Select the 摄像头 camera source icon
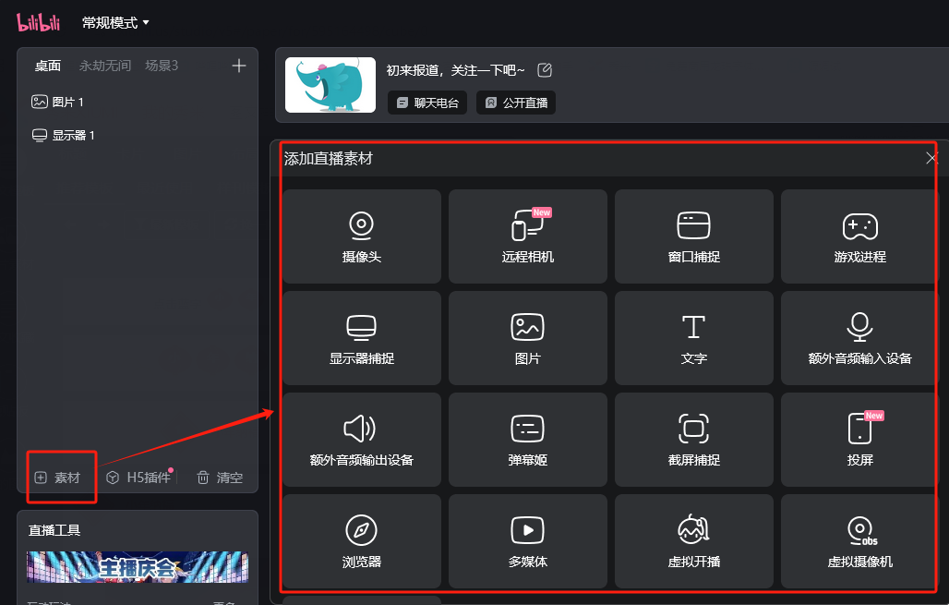 [x=361, y=236]
